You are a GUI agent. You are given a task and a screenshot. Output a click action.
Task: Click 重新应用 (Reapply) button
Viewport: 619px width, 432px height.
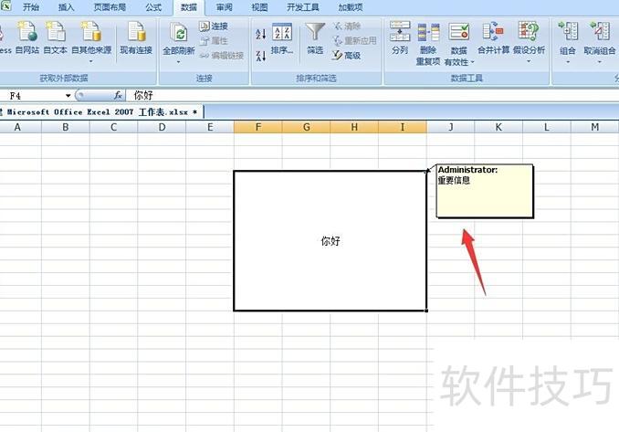point(354,40)
